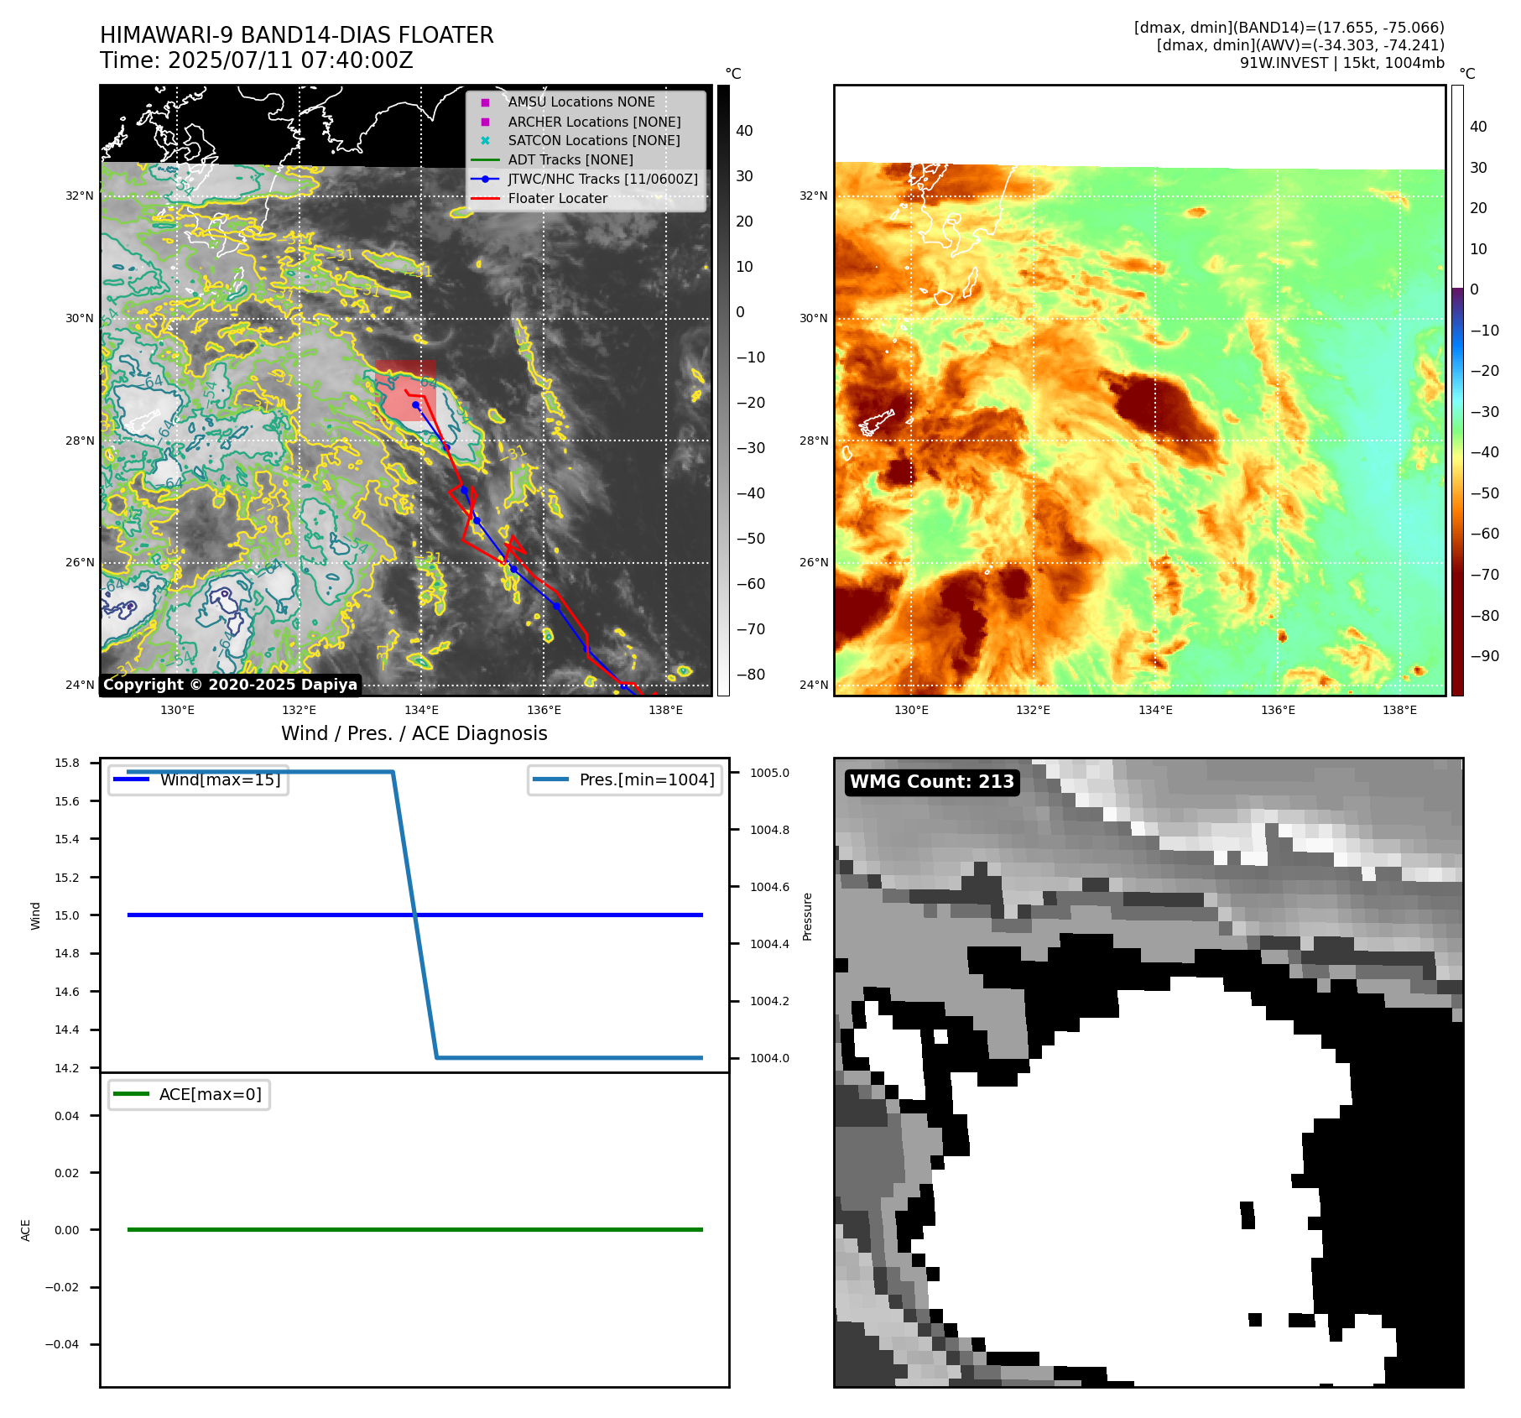Click the 'WMG Count: 213' label
The height and width of the screenshot is (1418, 1521).
pos(932,782)
